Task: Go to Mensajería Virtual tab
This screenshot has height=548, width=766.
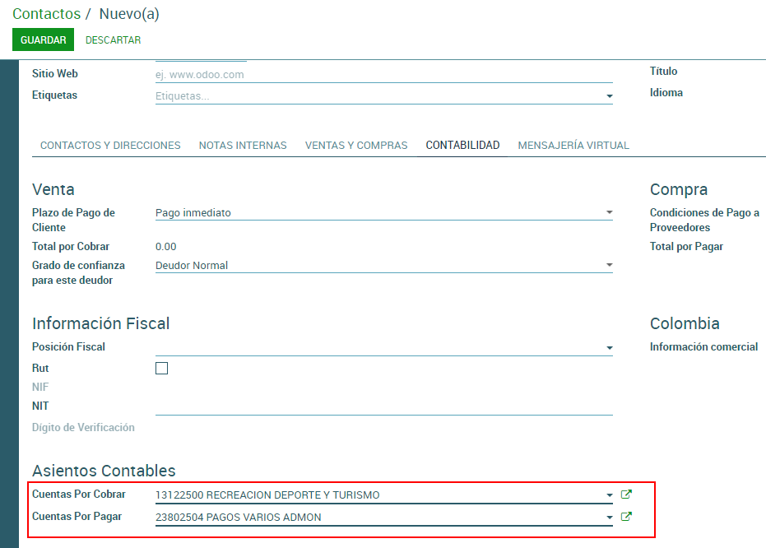Action: tap(573, 146)
